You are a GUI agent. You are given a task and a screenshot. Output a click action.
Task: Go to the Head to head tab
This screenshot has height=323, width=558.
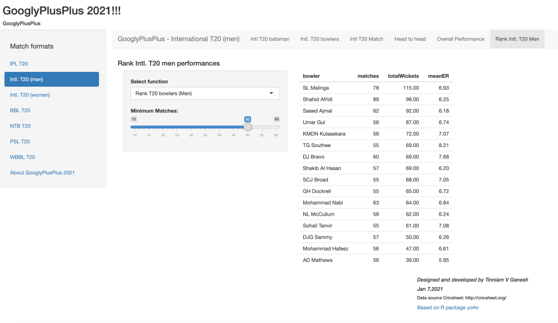point(410,39)
